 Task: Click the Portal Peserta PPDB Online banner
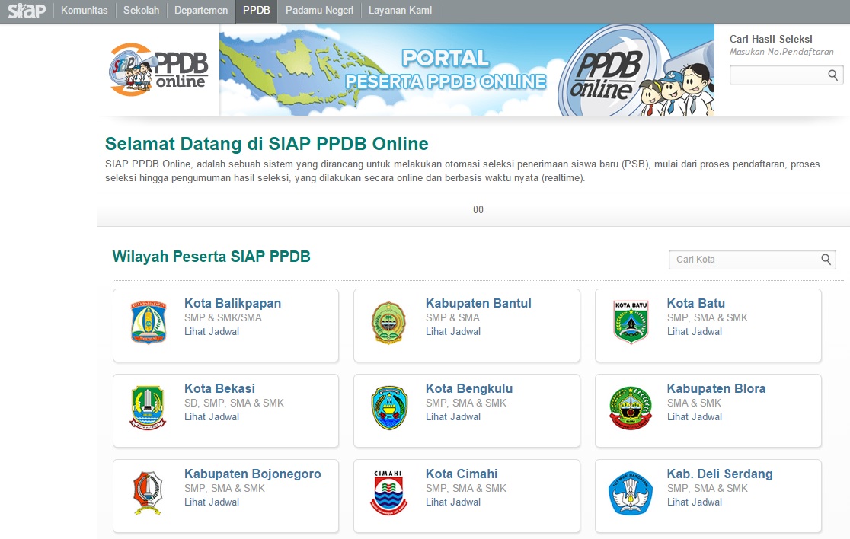point(467,70)
